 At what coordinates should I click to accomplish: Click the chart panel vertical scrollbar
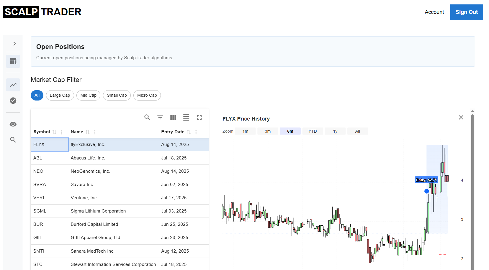click(472, 192)
